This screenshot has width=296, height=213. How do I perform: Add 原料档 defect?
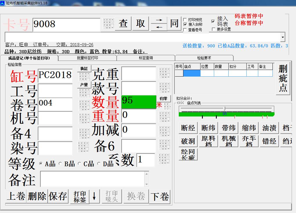coord(208,141)
